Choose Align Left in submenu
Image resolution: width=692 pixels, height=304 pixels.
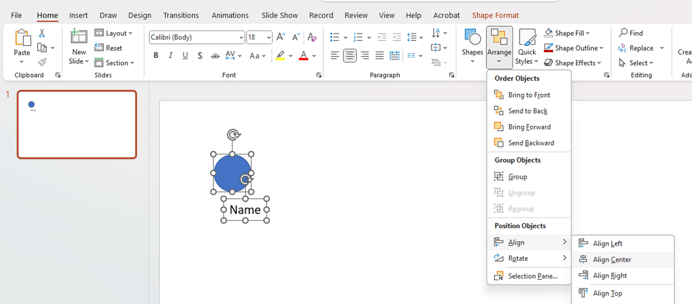click(x=623, y=243)
